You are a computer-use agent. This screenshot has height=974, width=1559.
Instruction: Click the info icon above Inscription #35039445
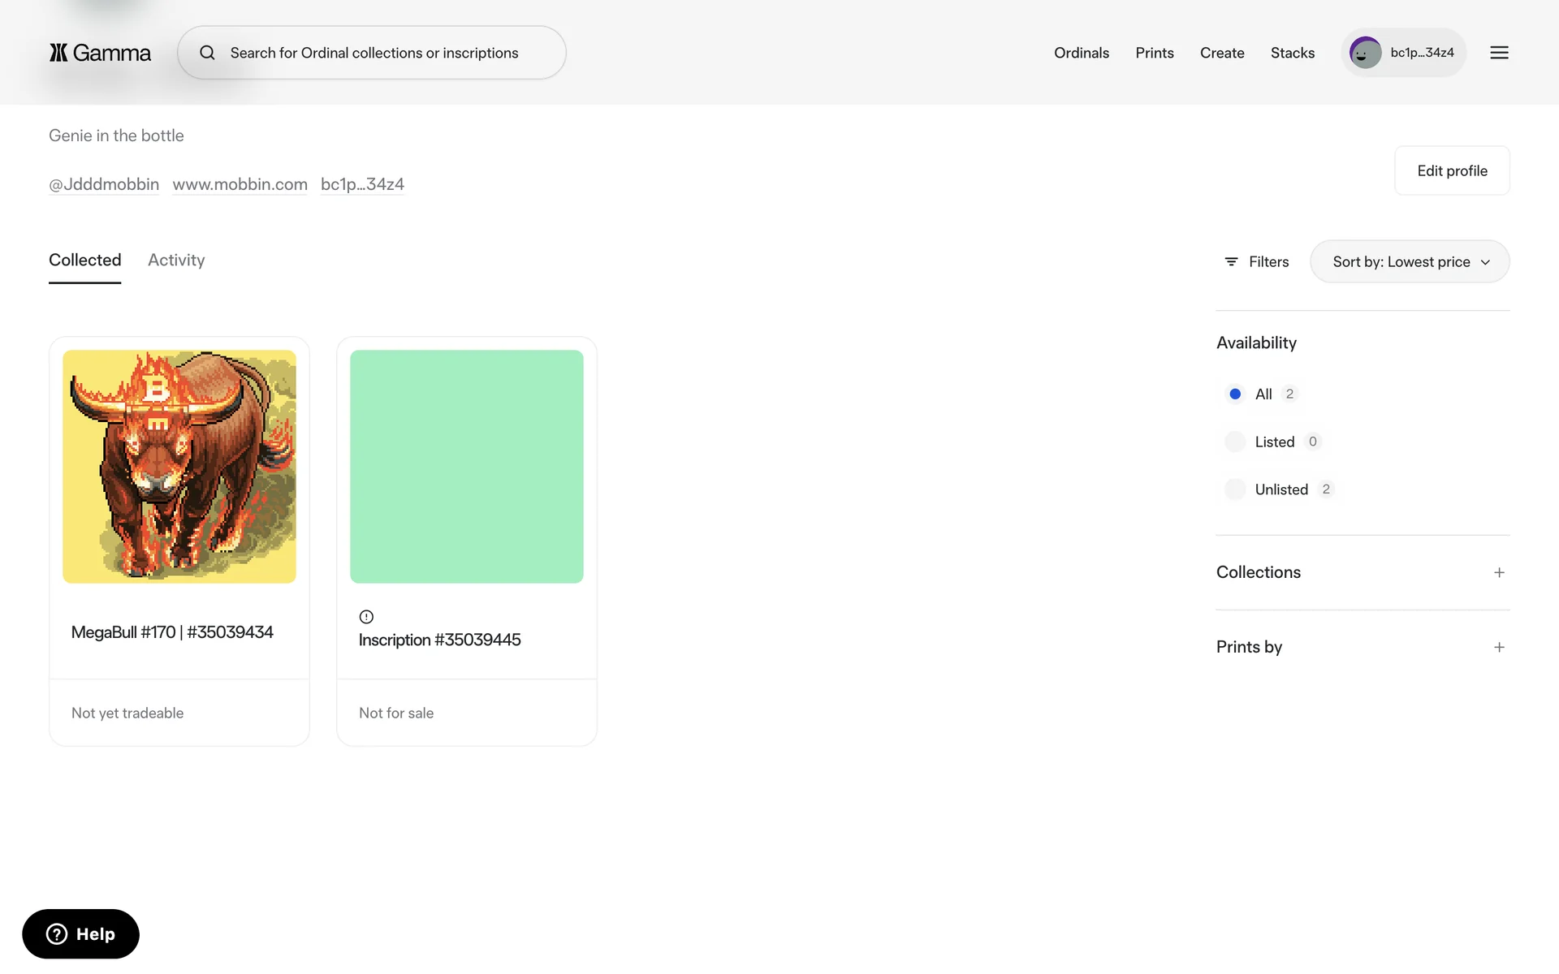(x=366, y=617)
